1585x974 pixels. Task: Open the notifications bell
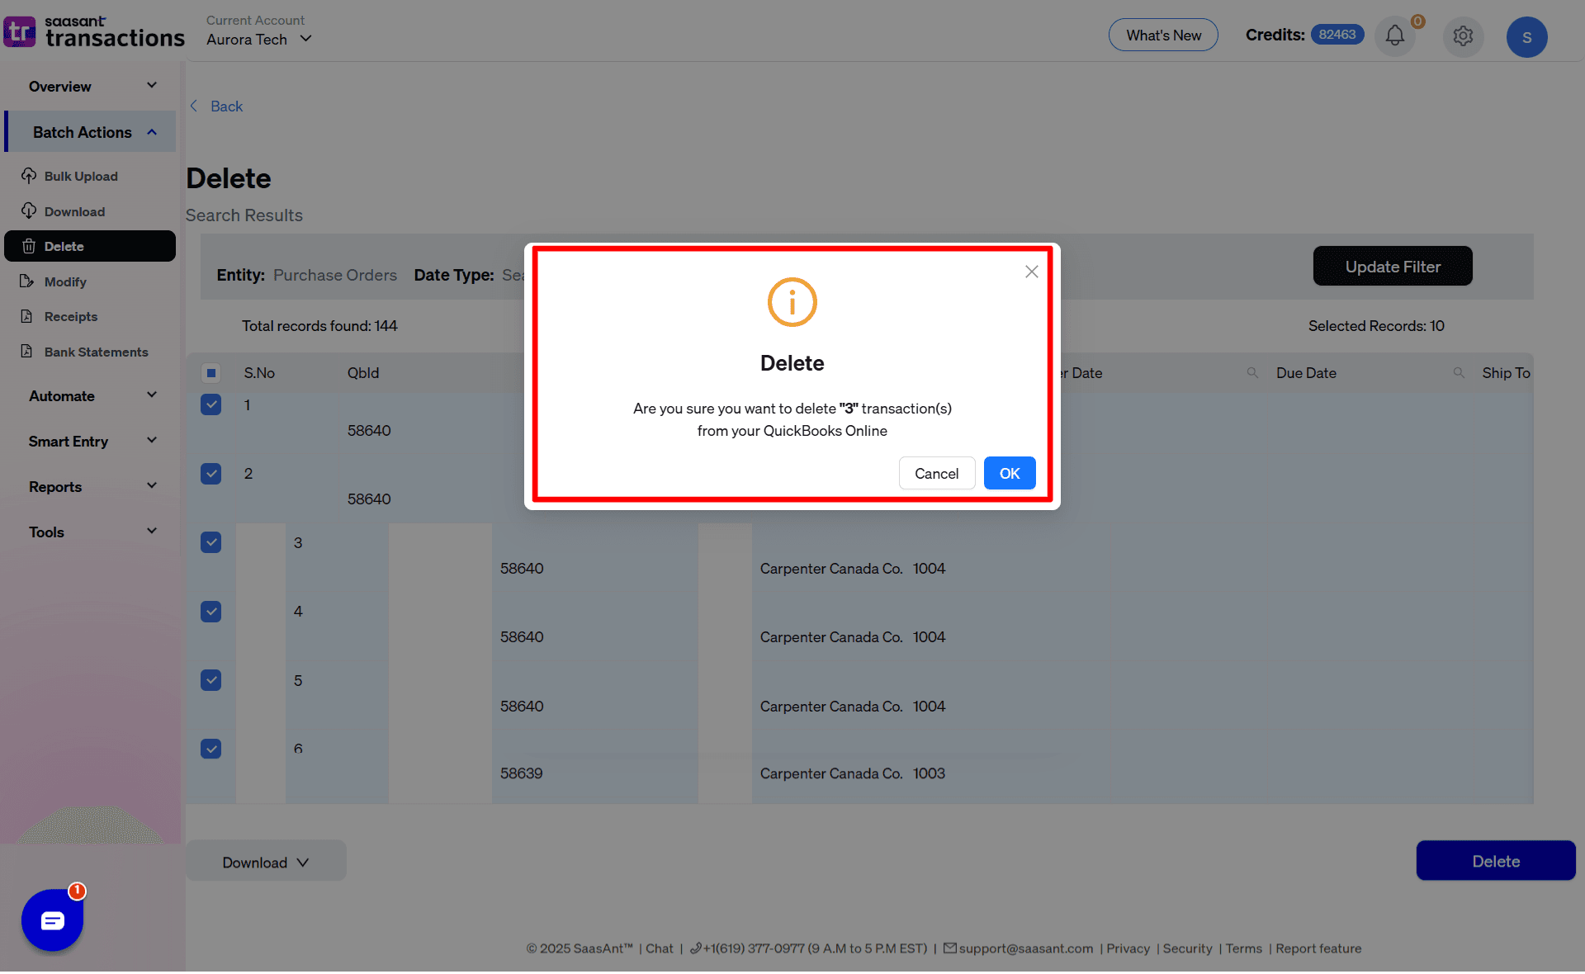(1394, 36)
